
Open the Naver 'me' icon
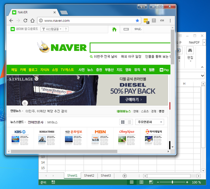tap(138, 29)
